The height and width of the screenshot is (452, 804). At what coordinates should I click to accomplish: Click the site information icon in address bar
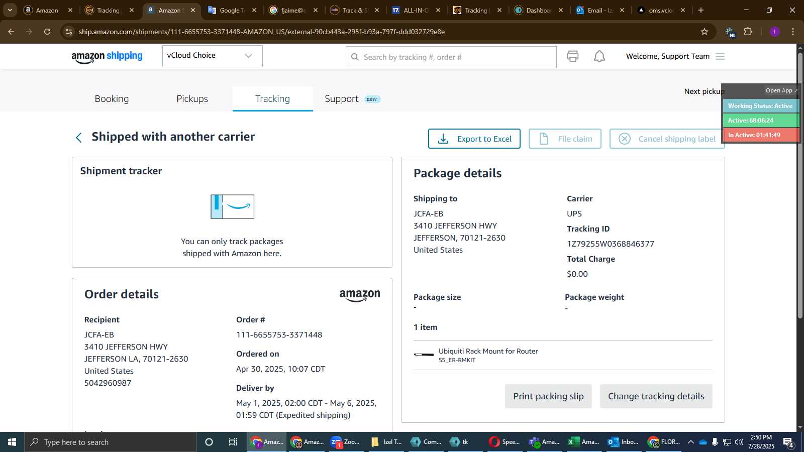(69, 32)
